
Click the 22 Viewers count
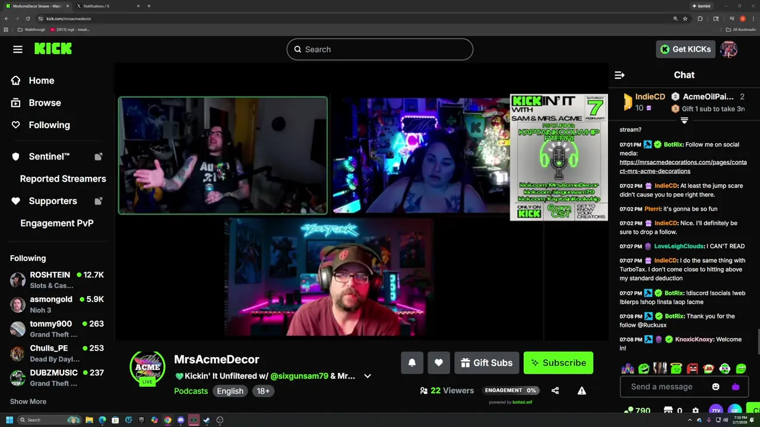[x=446, y=390]
